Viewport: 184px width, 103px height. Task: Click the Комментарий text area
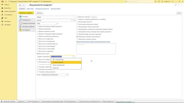pos(96,49)
